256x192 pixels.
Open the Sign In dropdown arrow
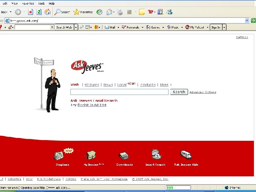224,27
